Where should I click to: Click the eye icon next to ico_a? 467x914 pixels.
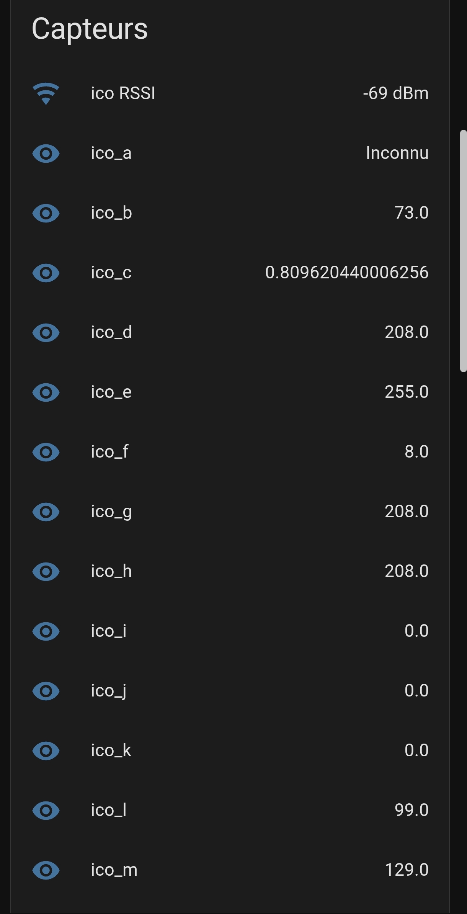46,154
